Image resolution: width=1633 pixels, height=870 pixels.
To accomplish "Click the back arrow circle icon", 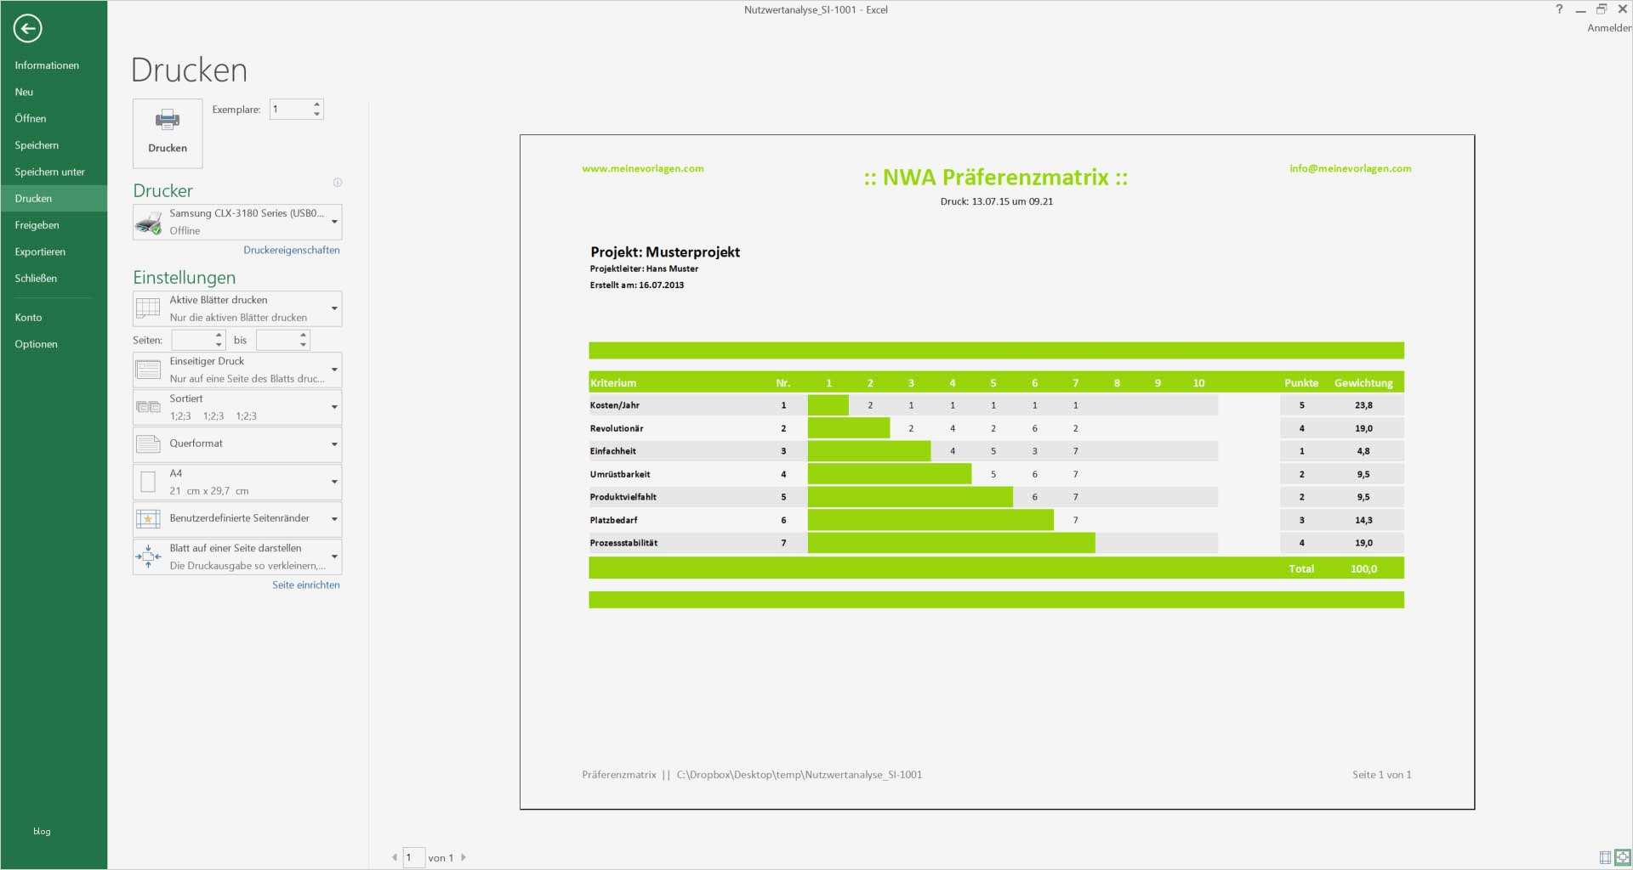I will pyautogui.click(x=27, y=28).
